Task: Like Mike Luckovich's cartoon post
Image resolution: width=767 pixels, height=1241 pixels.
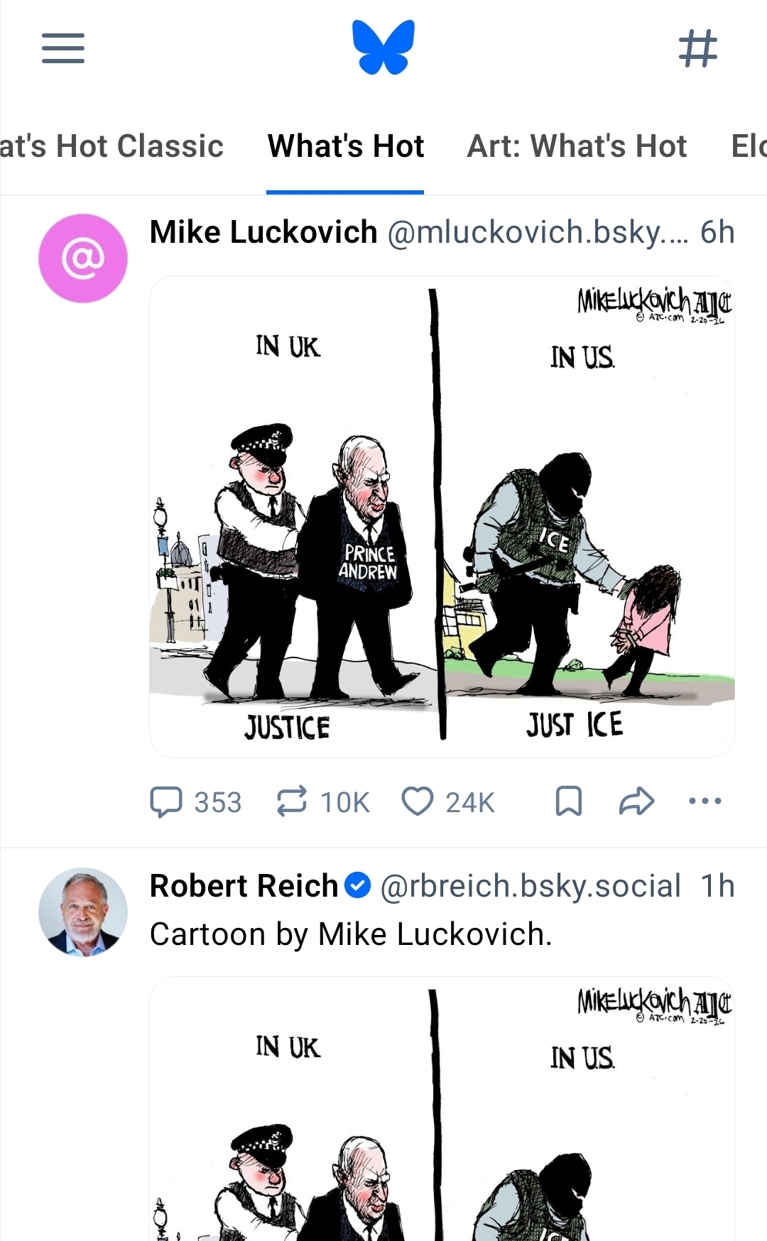Action: click(x=447, y=802)
